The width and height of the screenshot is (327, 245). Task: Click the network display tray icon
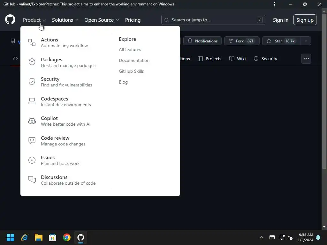(x=282, y=237)
